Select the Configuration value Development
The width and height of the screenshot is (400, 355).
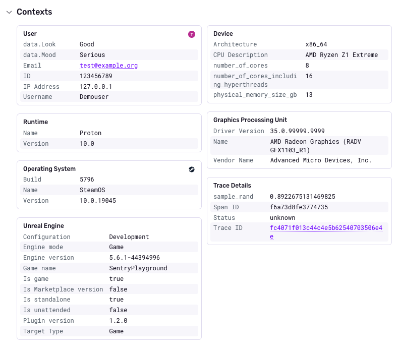coord(129,237)
